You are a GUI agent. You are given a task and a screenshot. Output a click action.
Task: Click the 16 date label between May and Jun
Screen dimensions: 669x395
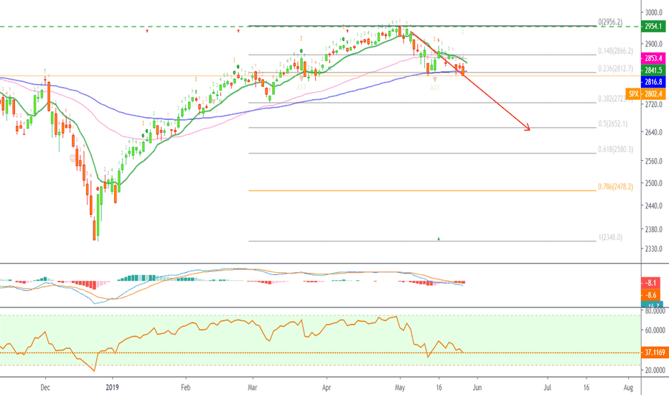tap(439, 387)
